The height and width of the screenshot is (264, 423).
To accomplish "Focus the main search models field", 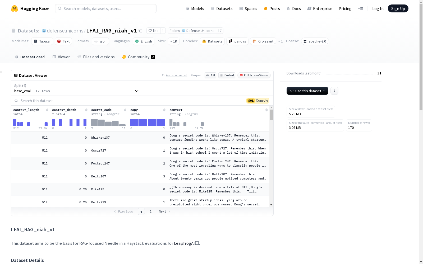I will (x=106, y=8).
